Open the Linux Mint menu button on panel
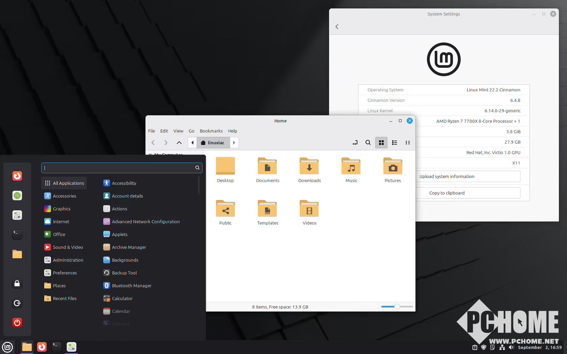This screenshot has width=567, height=354. pyautogui.click(x=7, y=347)
